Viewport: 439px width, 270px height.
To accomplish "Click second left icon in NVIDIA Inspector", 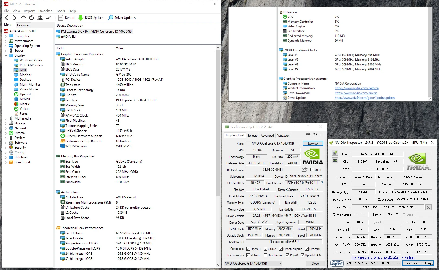I will tap(335, 160).
